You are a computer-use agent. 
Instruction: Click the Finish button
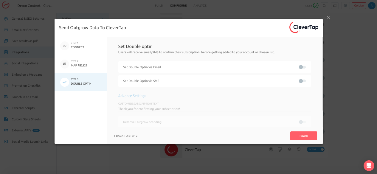tap(304, 136)
